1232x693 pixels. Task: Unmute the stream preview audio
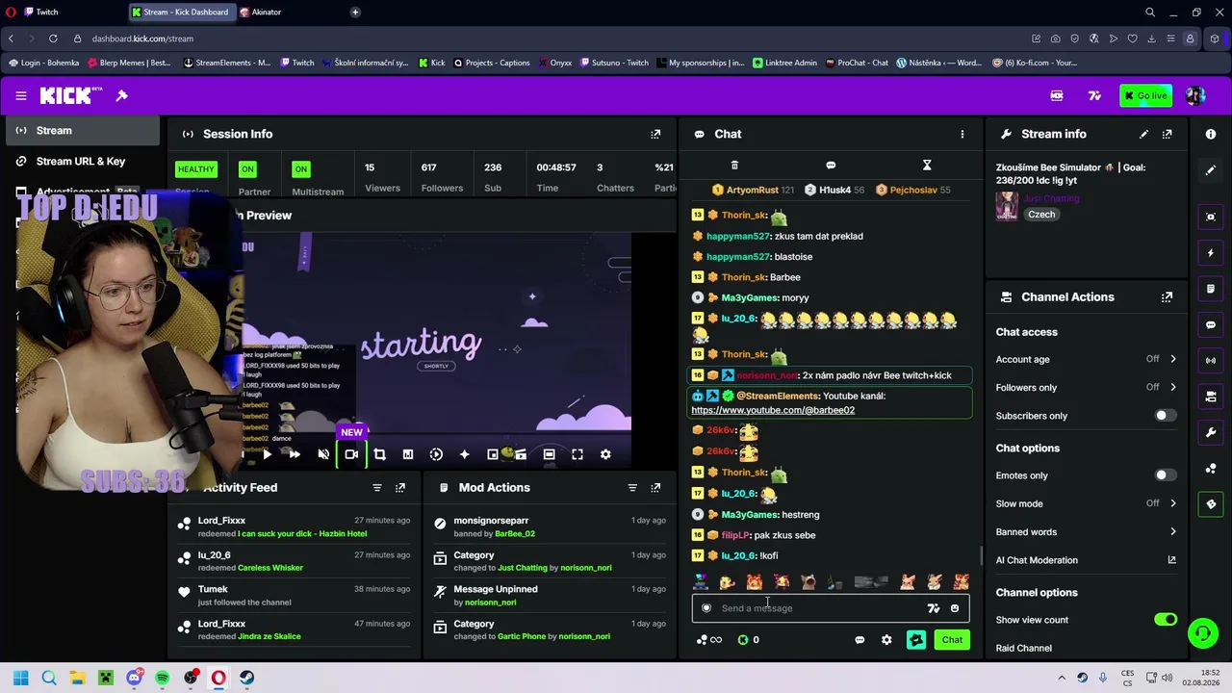click(323, 454)
